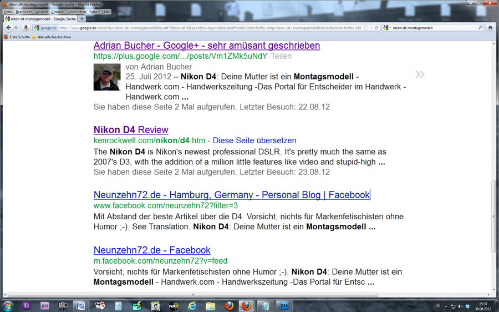Click 'Diese Seite übersetzen' link
This screenshot has height=312, width=499.
254,140
